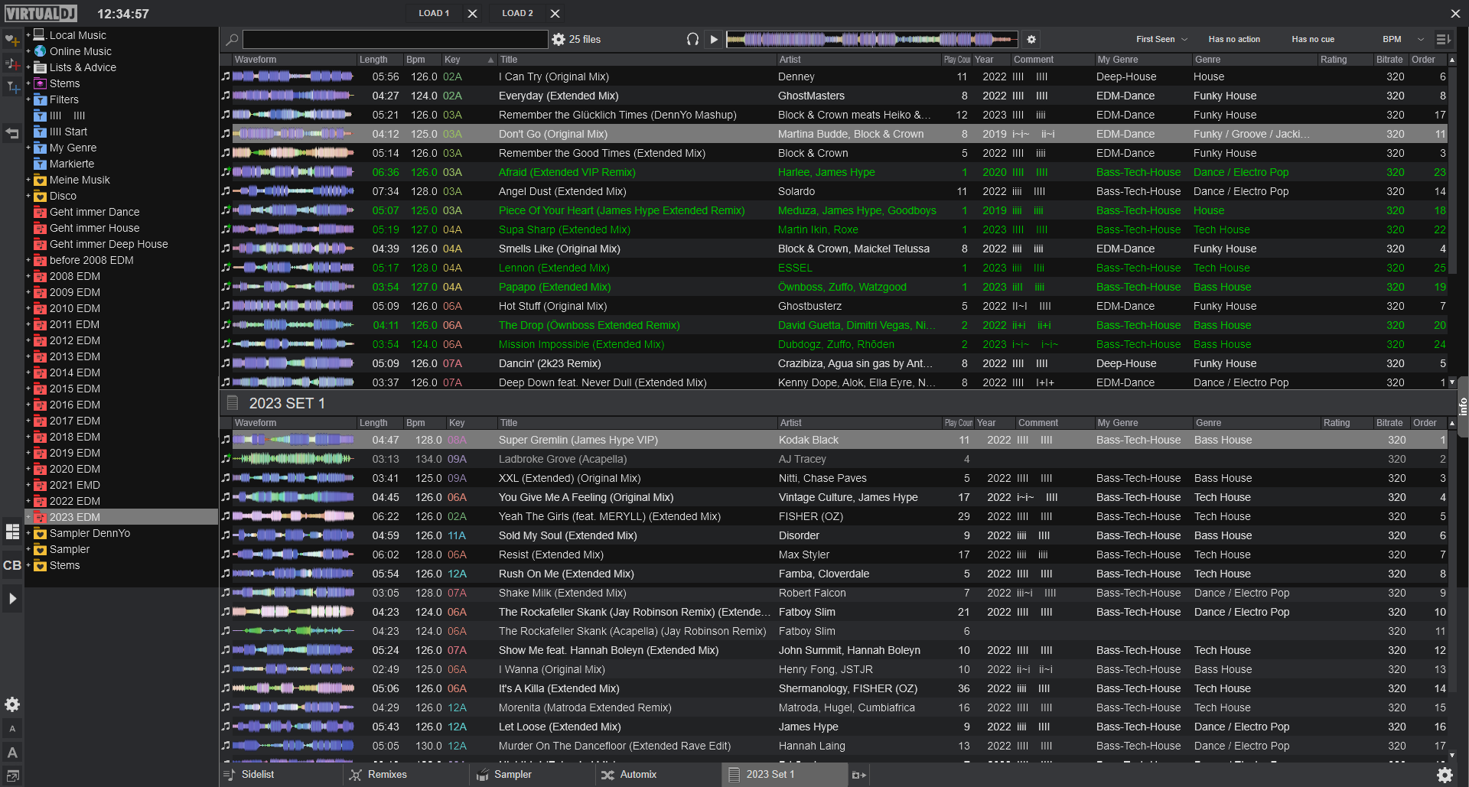Viewport: 1469px width, 787px height.
Task: Click the VirtualDJ logo
Action: click(x=41, y=13)
